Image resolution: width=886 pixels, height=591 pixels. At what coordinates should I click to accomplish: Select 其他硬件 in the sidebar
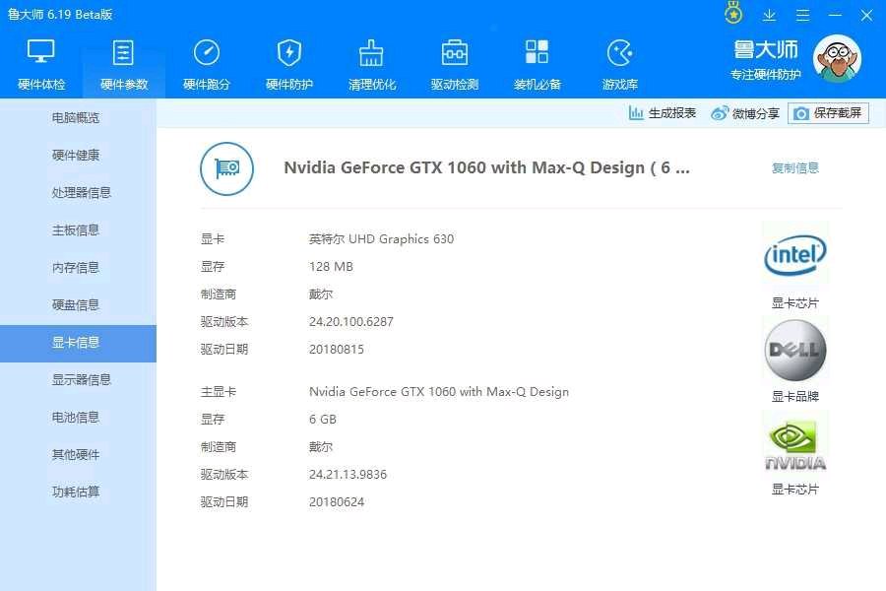[x=78, y=455]
